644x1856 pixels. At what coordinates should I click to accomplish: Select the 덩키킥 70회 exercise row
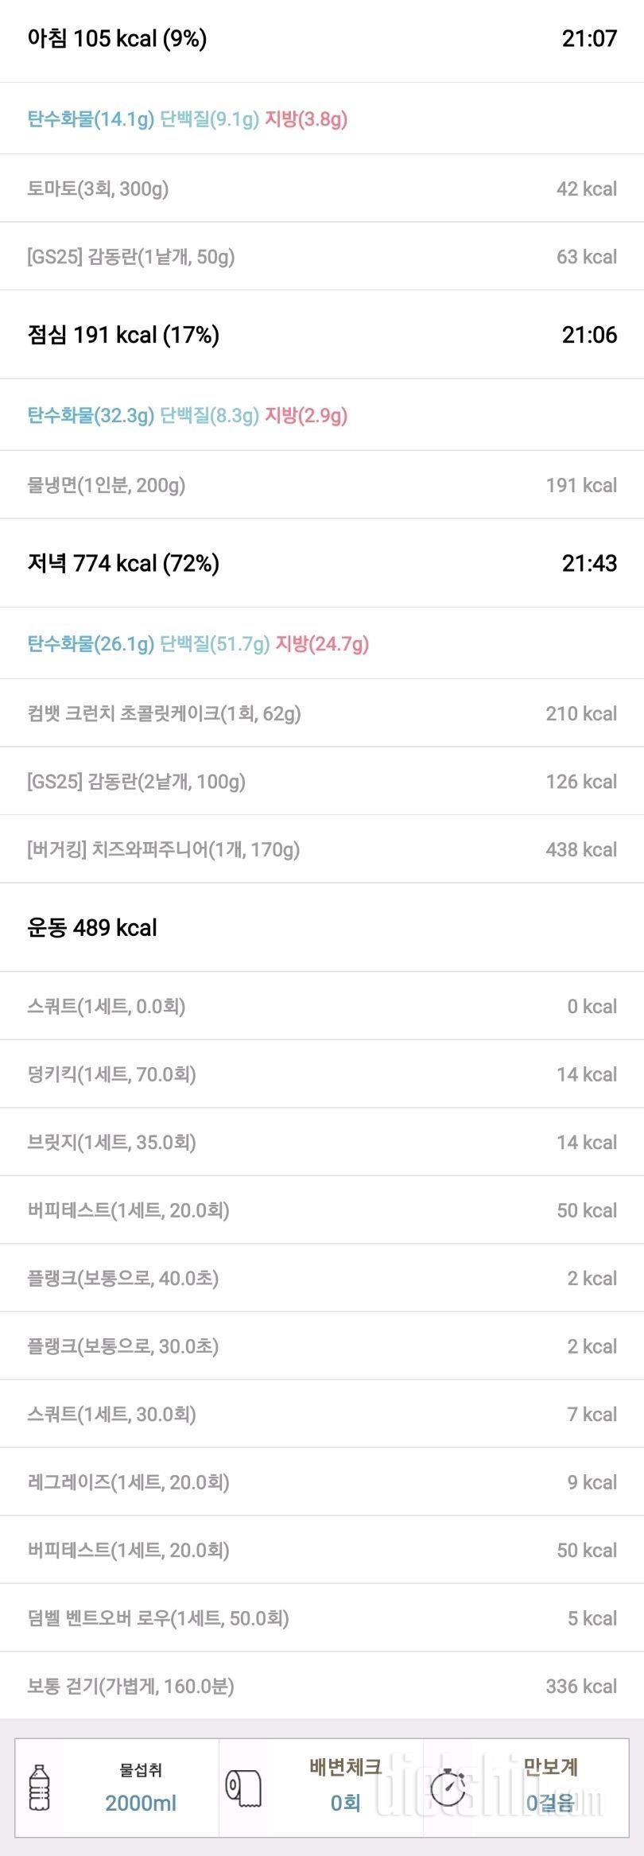(x=322, y=1074)
